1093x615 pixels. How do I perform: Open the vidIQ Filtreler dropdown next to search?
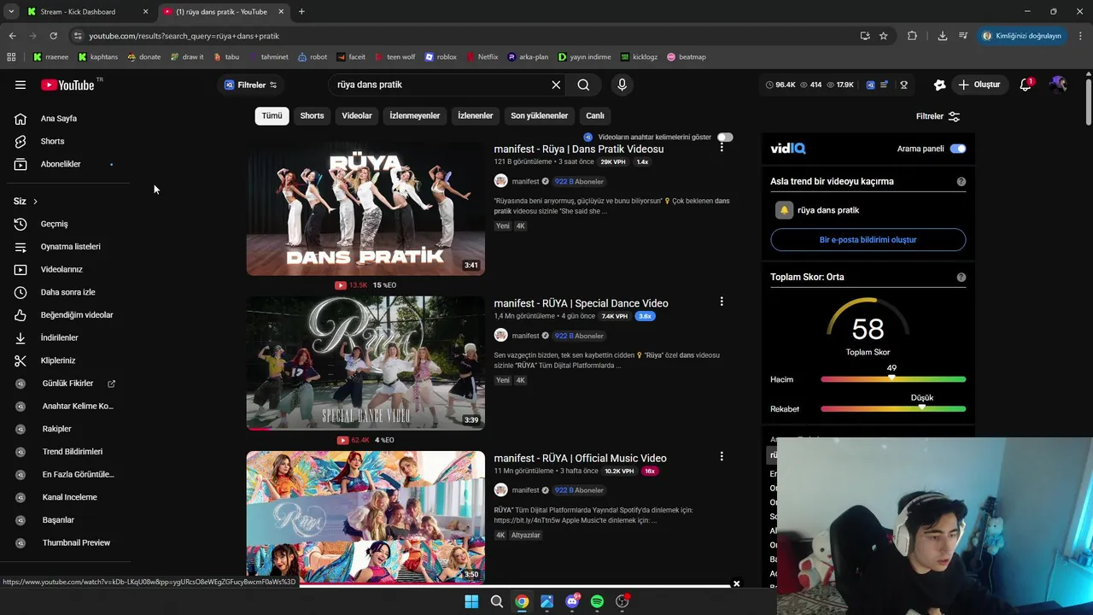click(x=251, y=85)
